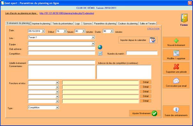Open the Date dropdown calendar
The width and height of the screenshot is (193, 126).
pyautogui.click(x=43, y=31)
